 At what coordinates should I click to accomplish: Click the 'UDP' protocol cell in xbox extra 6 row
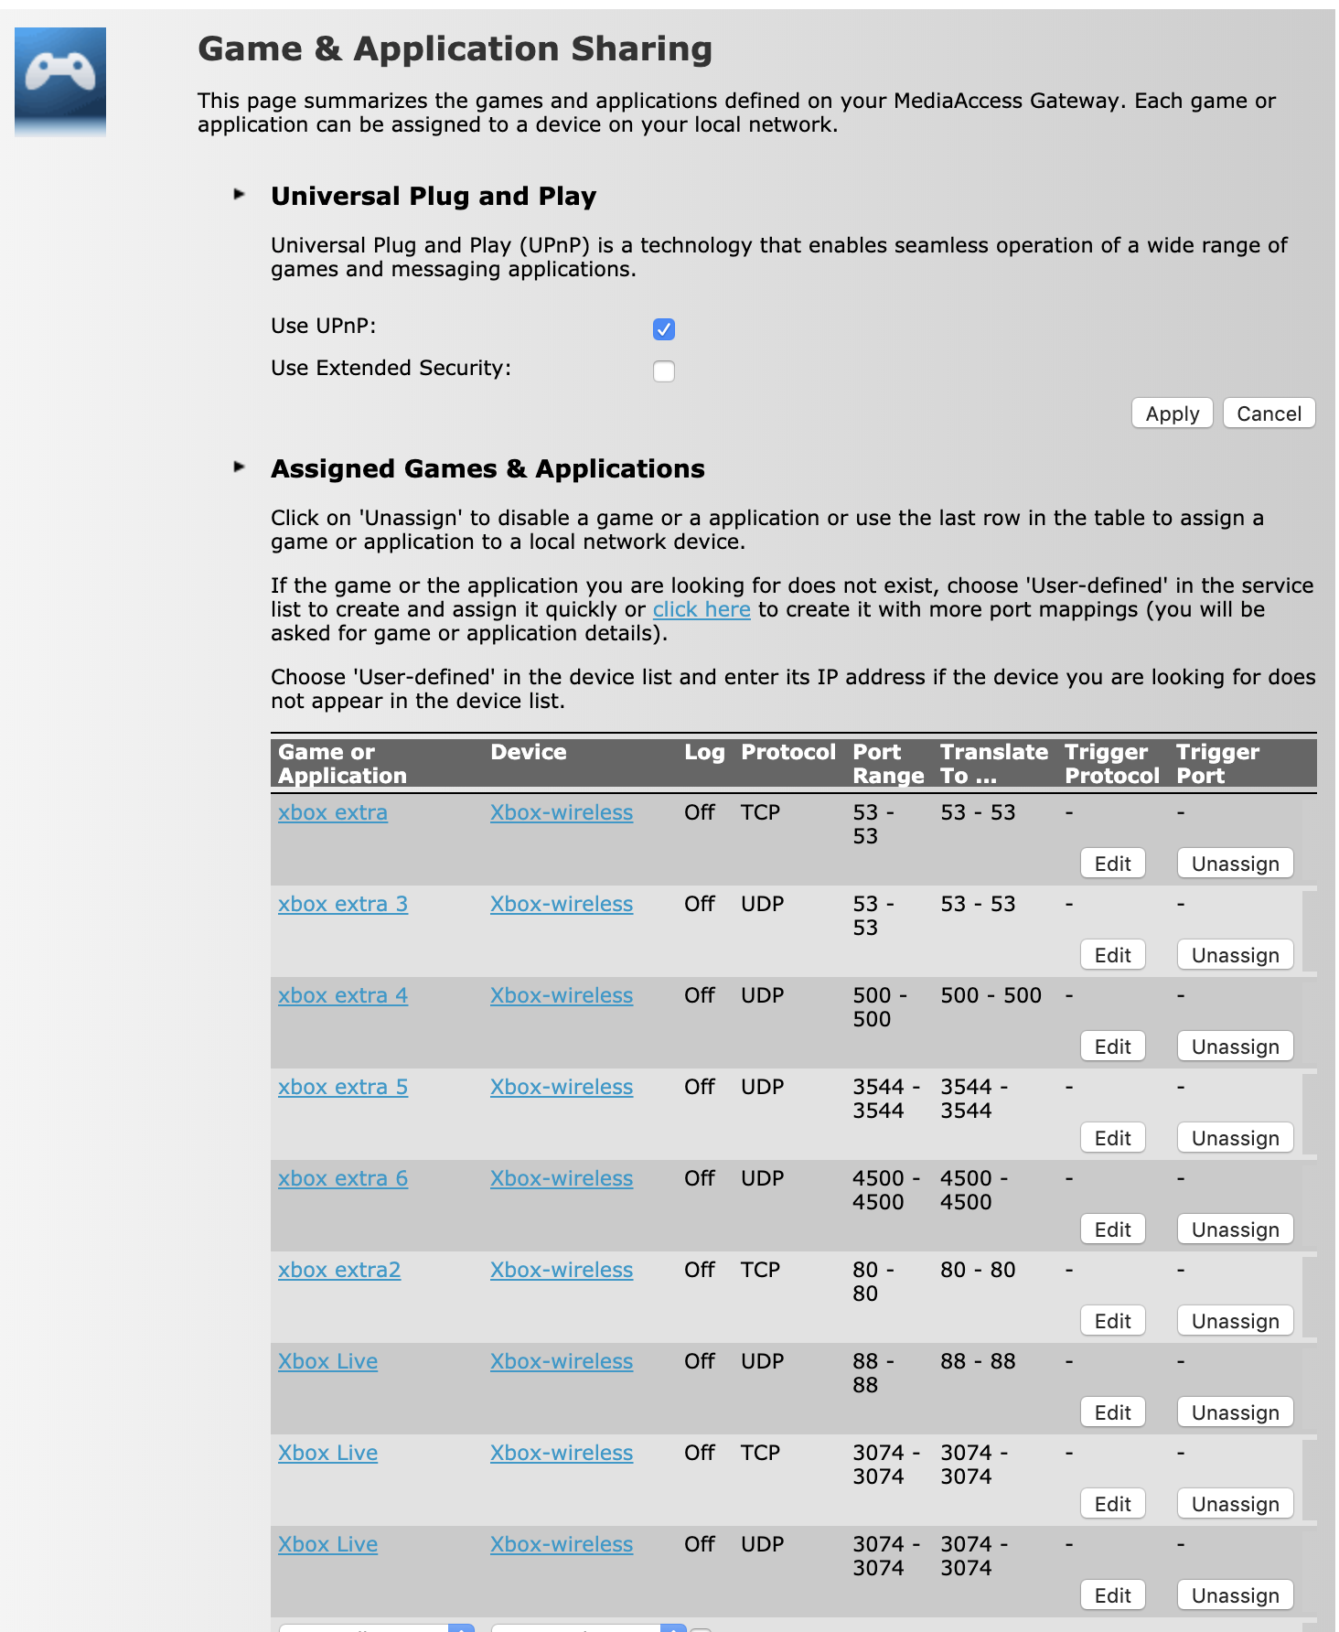point(763,1178)
